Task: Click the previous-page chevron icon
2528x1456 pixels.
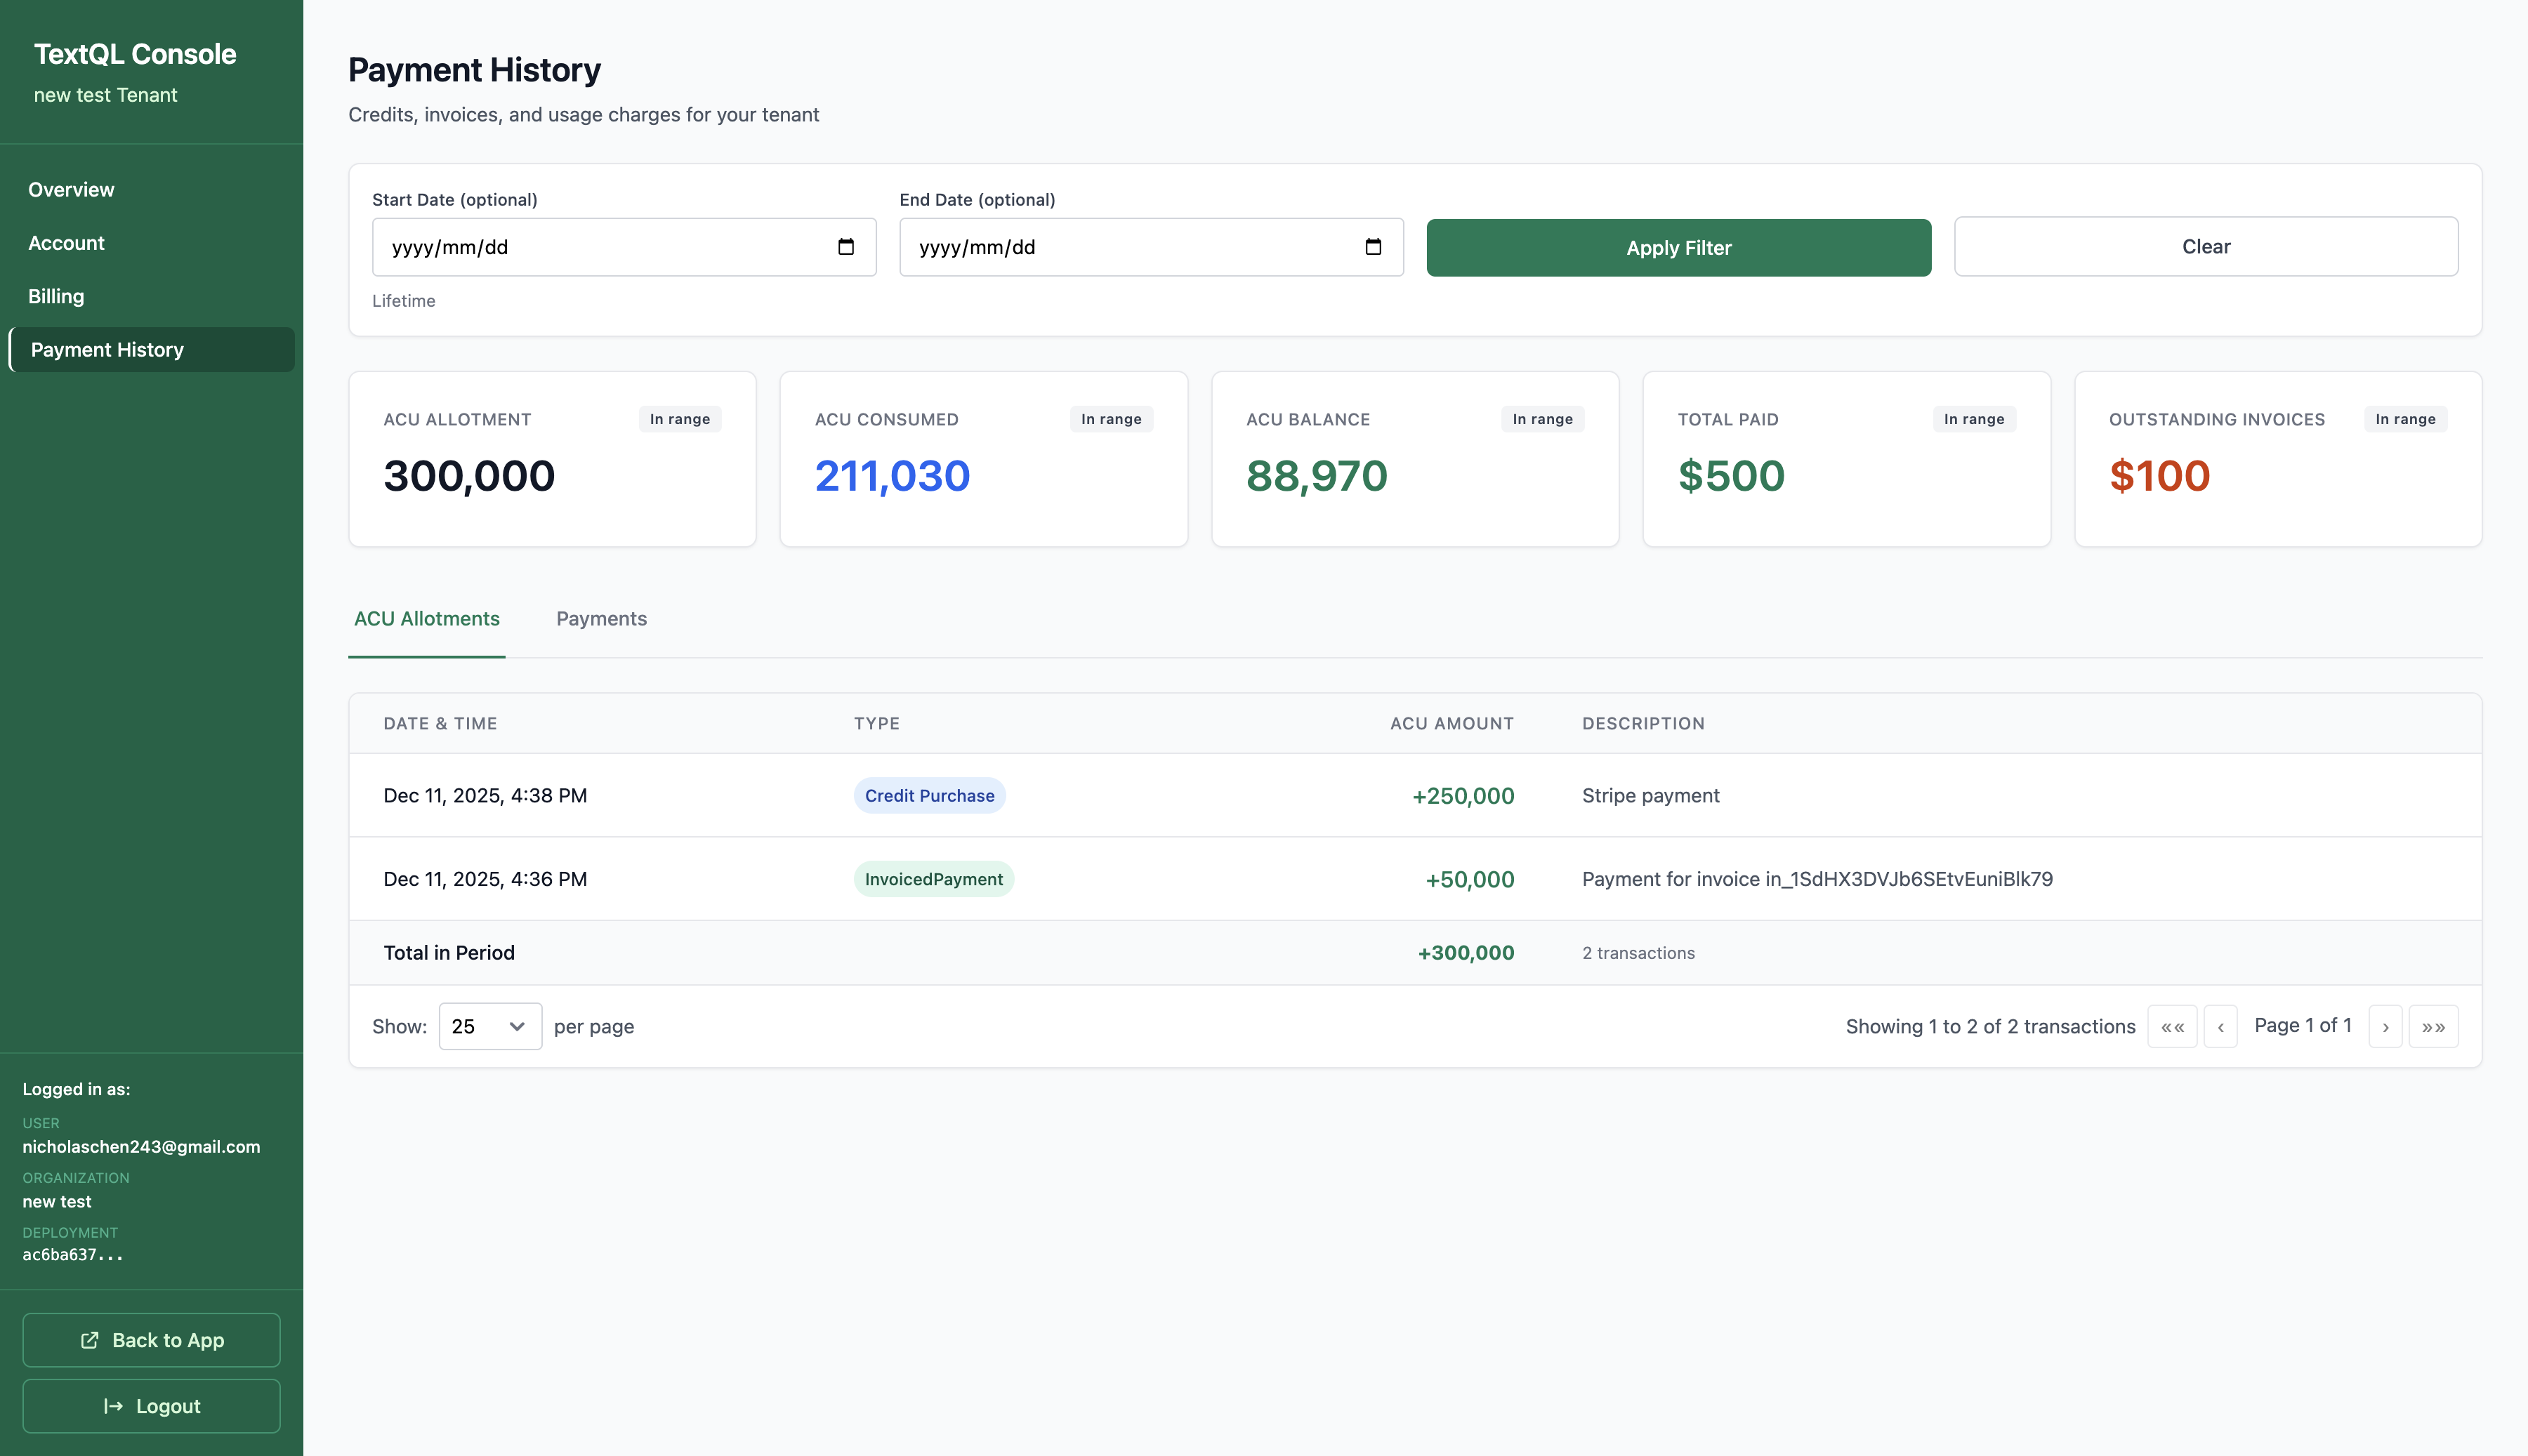Action: coord(2221,1026)
